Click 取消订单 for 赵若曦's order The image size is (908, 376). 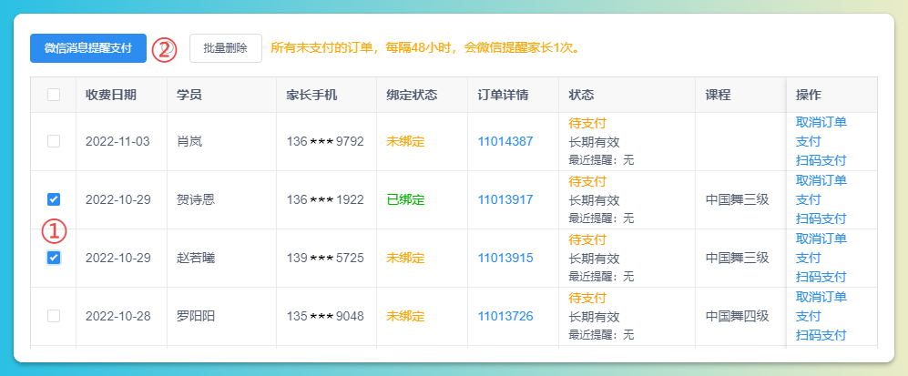(x=821, y=239)
